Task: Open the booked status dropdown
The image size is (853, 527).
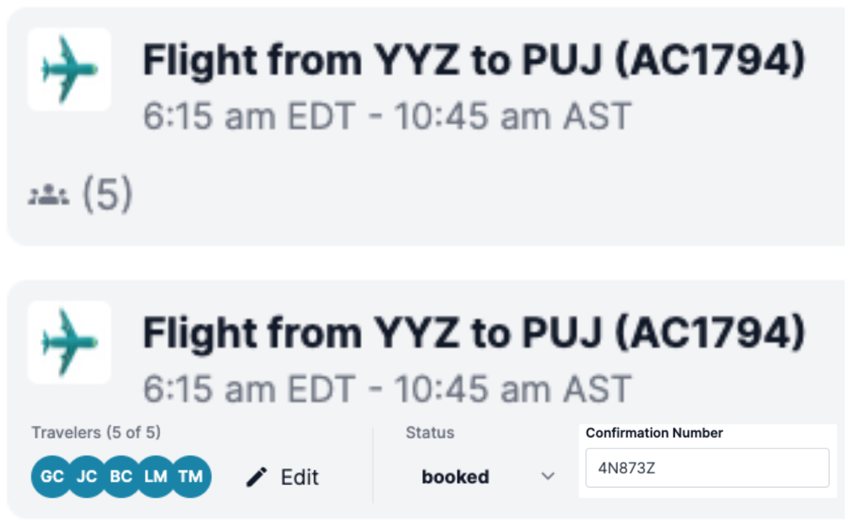Action: [x=456, y=476]
